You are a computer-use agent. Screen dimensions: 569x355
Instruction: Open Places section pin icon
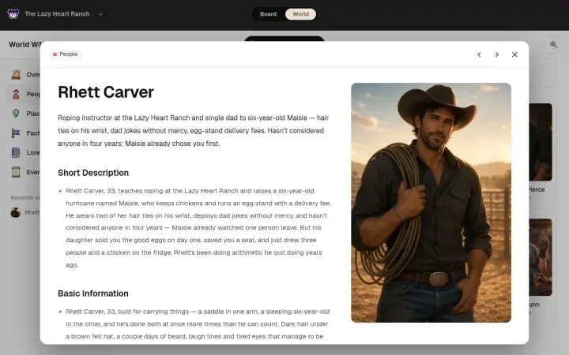tap(16, 114)
